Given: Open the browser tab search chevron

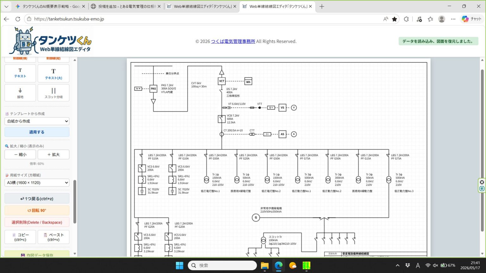Looking at the screenshot, I should pos(6,6).
